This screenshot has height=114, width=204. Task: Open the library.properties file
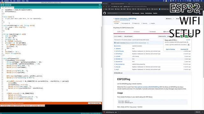pyautogui.click(x=120, y=64)
